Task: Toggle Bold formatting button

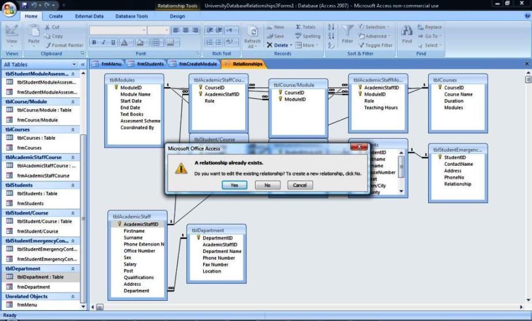Action: [x=94, y=42]
